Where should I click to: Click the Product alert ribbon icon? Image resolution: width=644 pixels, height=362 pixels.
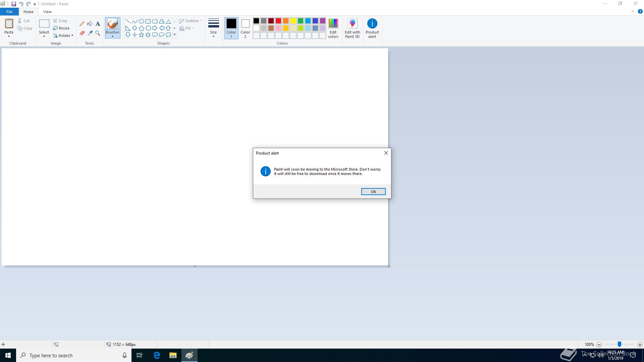click(x=372, y=28)
